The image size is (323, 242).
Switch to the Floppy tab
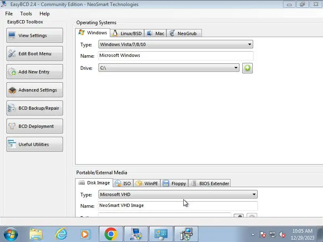pyautogui.click(x=174, y=184)
